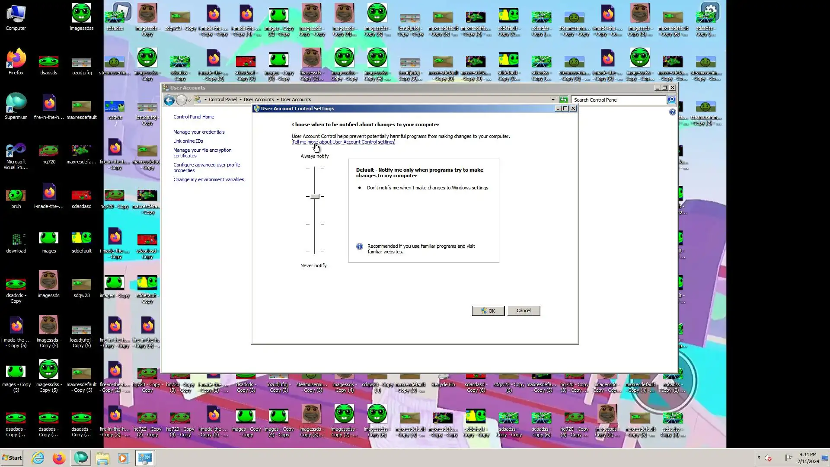Viewport: 830px width, 467px height.
Task: Open 'Tell me more about User Account Control settings' link
Action: 343,142
